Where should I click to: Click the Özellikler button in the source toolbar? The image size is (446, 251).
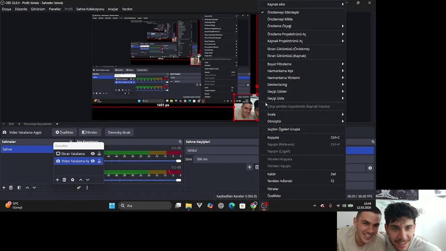[x=64, y=132]
